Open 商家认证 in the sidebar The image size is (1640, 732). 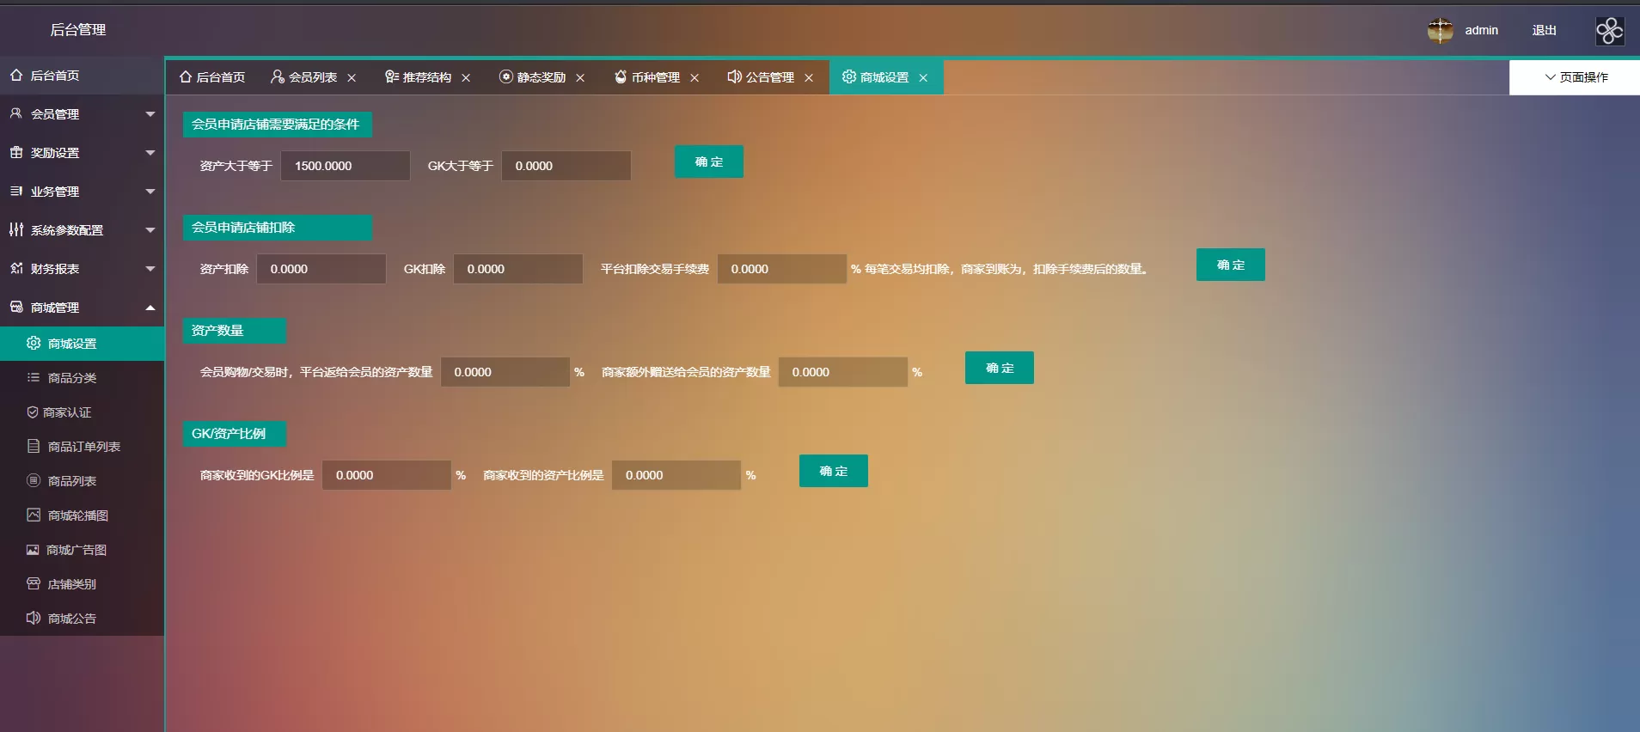82,412
